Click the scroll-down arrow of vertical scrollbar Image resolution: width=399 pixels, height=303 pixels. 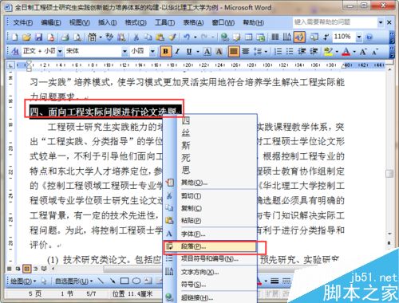tap(389, 234)
